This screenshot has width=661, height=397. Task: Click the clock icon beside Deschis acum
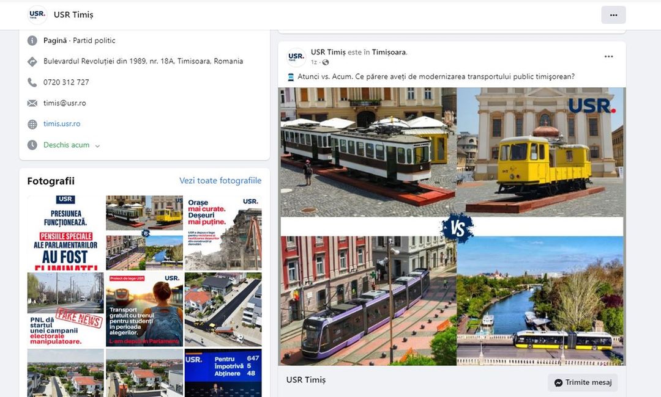32,145
